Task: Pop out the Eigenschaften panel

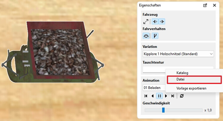Action: point(205,5)
